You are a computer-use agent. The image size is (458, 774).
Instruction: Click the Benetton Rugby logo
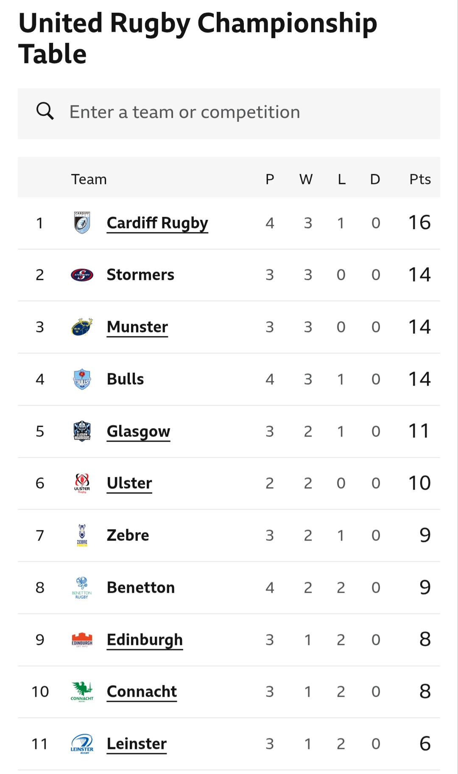tap(82, 588)
